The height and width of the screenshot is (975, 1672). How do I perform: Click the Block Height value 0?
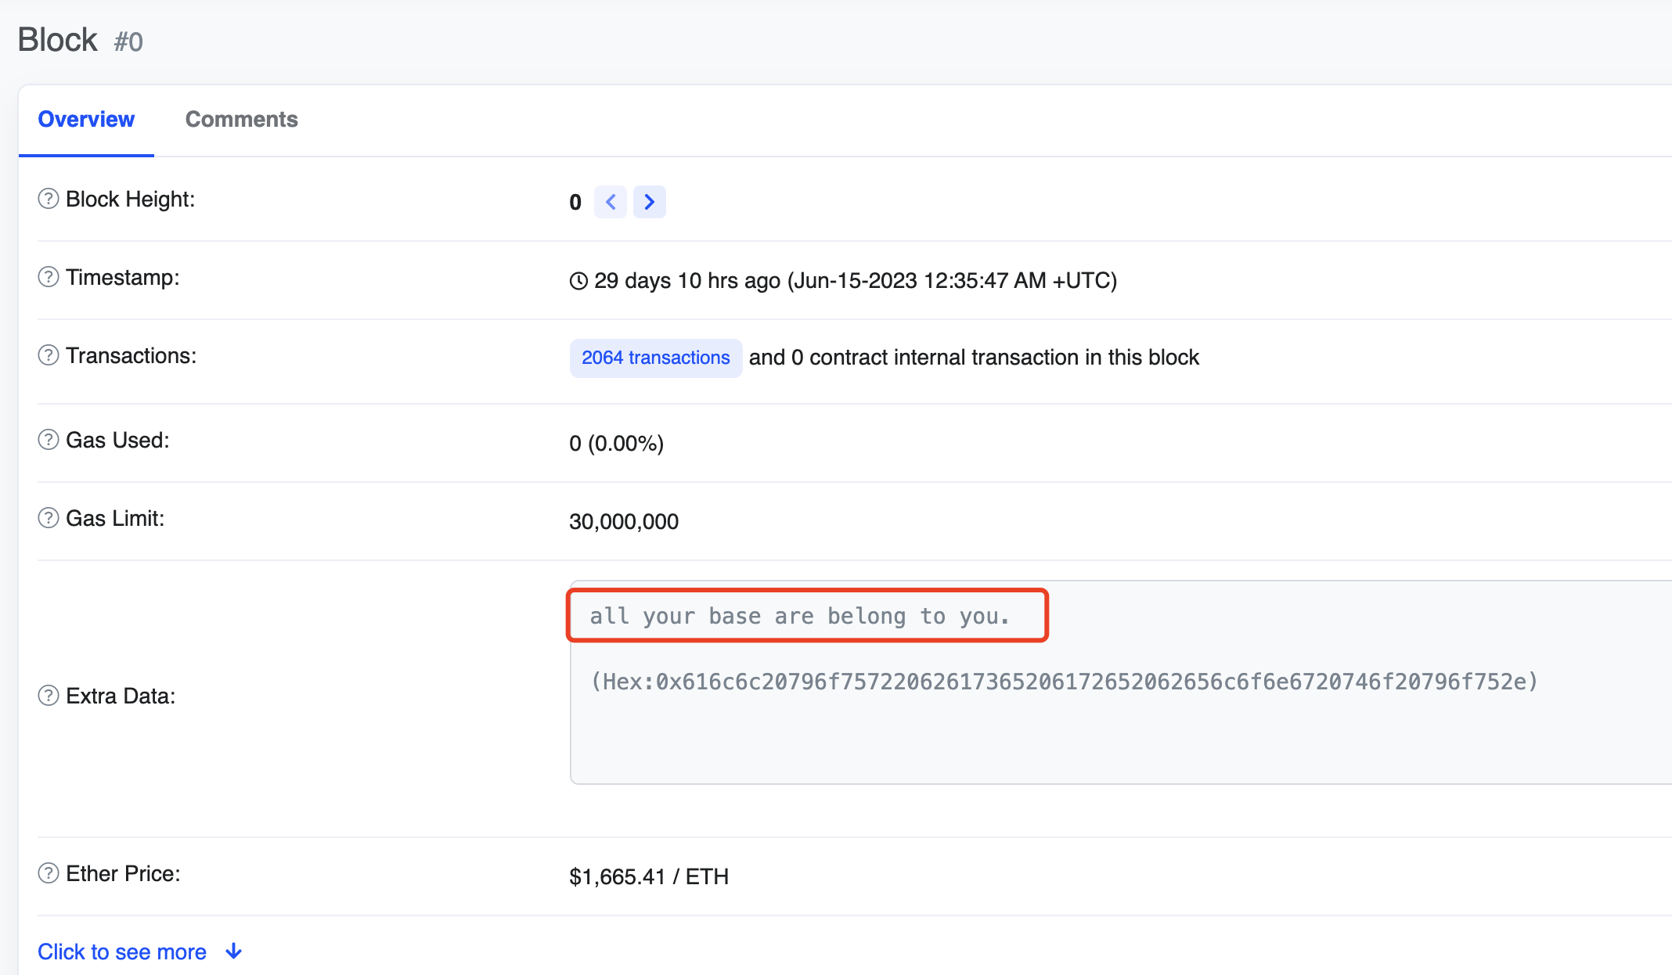(x=575, y=202)
